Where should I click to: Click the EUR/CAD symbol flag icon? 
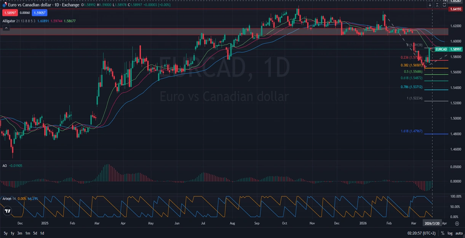(x=5, y=5)
